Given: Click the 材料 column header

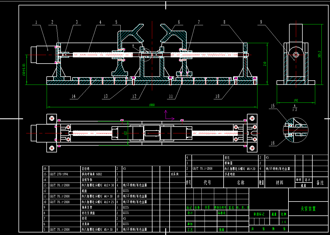Looking at the screenshot, I should pos(280,182).
